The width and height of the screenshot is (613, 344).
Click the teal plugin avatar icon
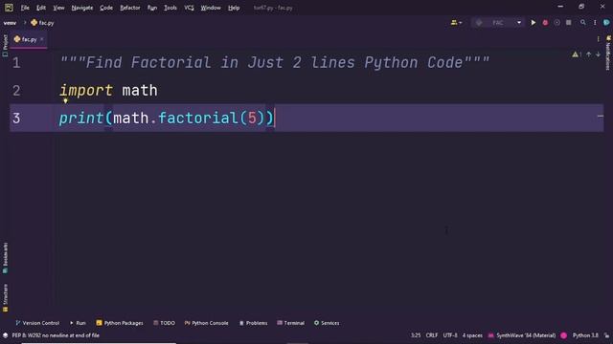point(606,23)
